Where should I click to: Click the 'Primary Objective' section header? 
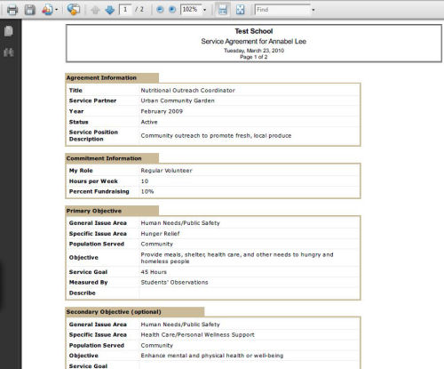click(x=112, y=211)
